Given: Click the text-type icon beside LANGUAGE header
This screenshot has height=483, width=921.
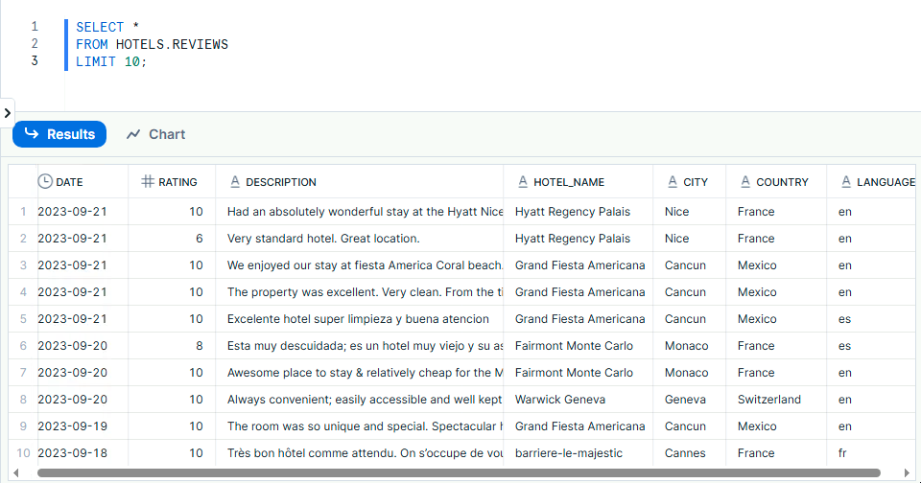Looking at the screenshot, I should [846, 181].
